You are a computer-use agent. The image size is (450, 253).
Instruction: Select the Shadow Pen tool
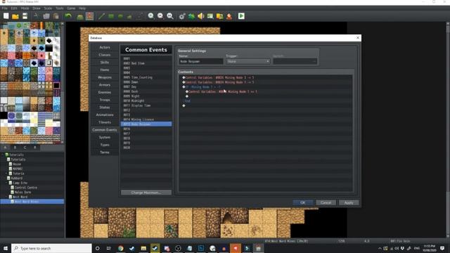(139, 16)
